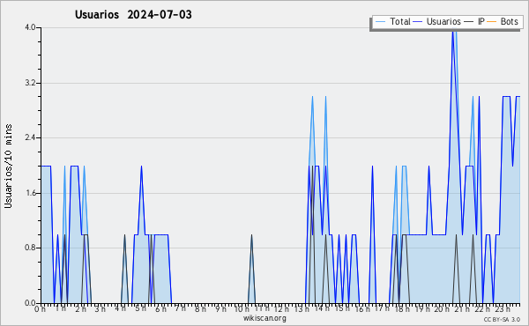Screen dimensions: 529x326
Task: Click the 3.2 y-axis value
Action: click(x=30, y=83)
